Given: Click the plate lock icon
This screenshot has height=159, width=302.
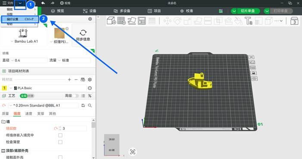Looking at the screenshot, I should 253,73.
